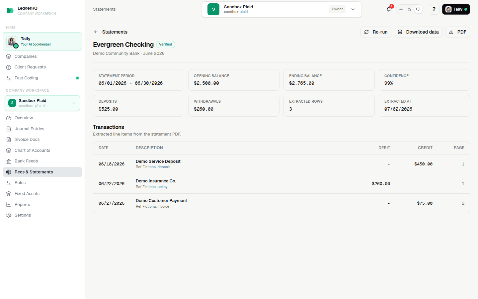The height and width of the screenshot is (299, 478).
Task: Open Rules page
Action: (x=42, y=183)
